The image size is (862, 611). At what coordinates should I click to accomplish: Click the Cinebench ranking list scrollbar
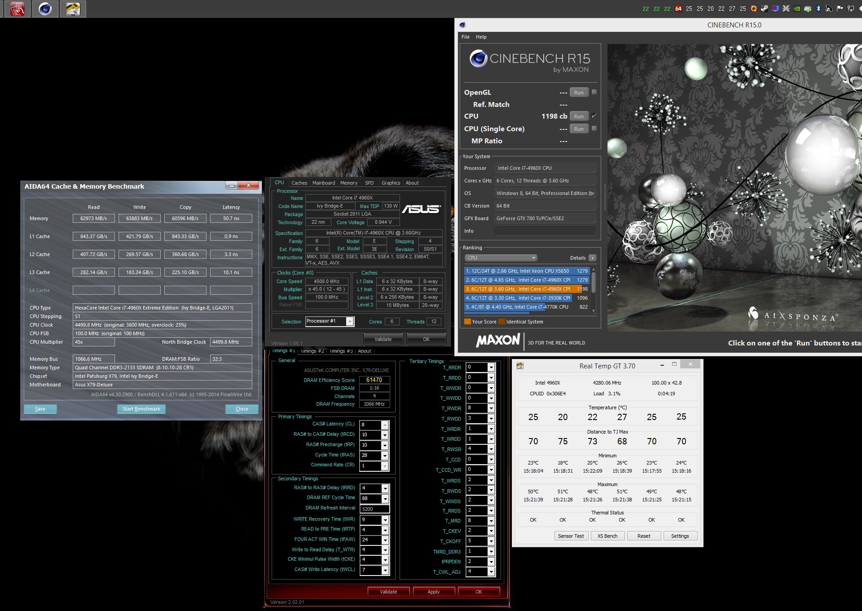(594, 291)
